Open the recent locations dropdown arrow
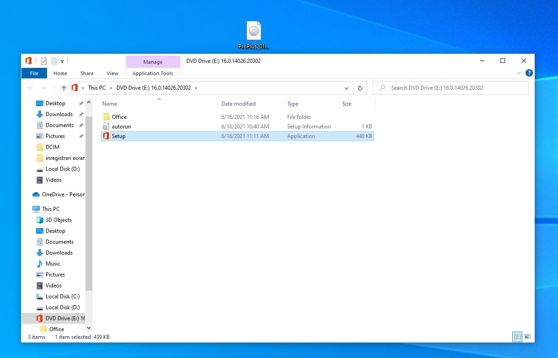Screen dimensions: 558x358 pyautogui.click(x=54, y=88)
